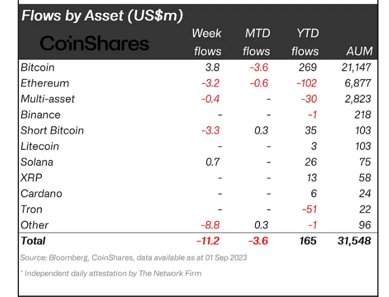Select the Multi-asset row label
This screenshot has height=297, width=389.
47,99
